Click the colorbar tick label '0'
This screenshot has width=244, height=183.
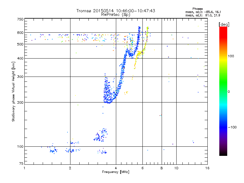tap(229, 92)
